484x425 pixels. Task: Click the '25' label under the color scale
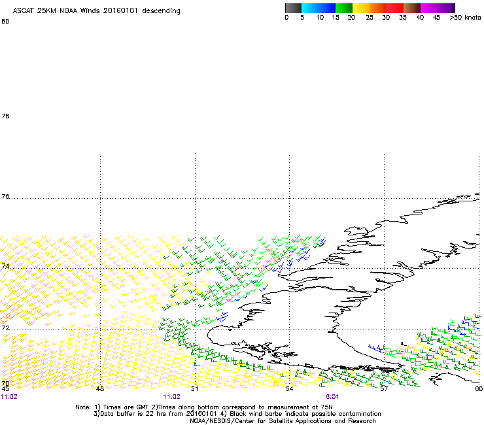(x=370, y=18)
